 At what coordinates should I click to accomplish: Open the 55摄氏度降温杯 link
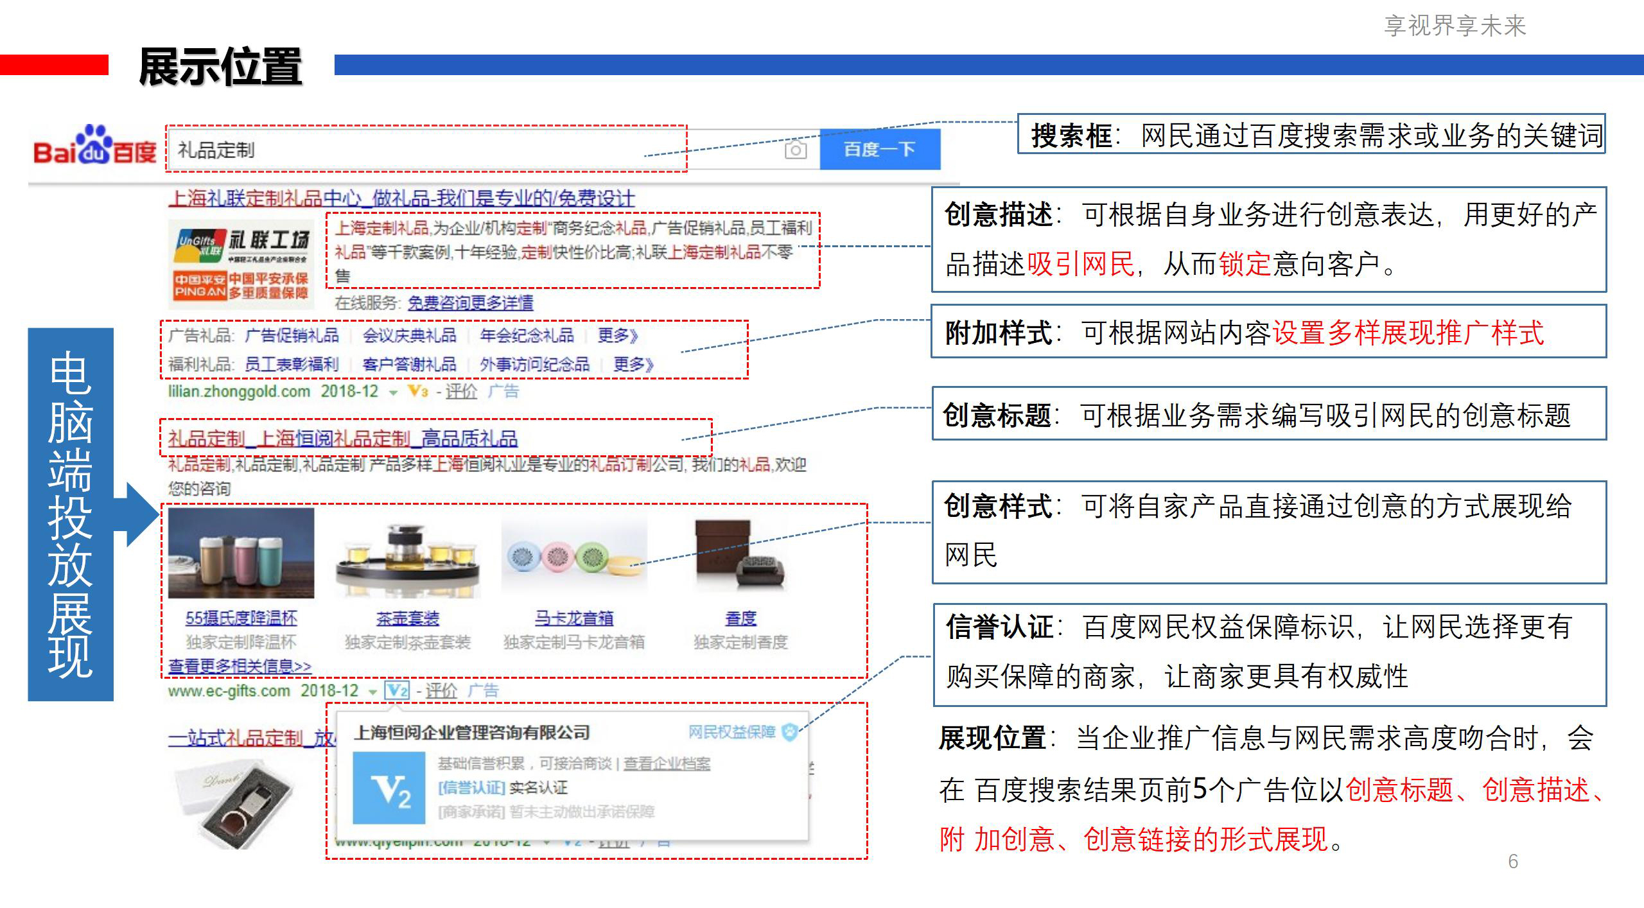click(241, 618)
